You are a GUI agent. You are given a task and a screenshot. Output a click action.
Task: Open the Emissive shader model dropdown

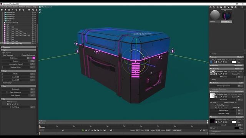239,117
